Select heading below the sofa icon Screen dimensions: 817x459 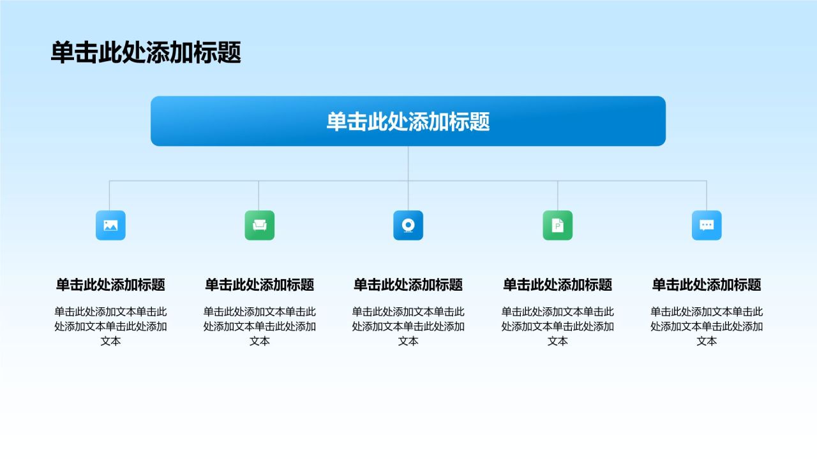coord(260,285)
